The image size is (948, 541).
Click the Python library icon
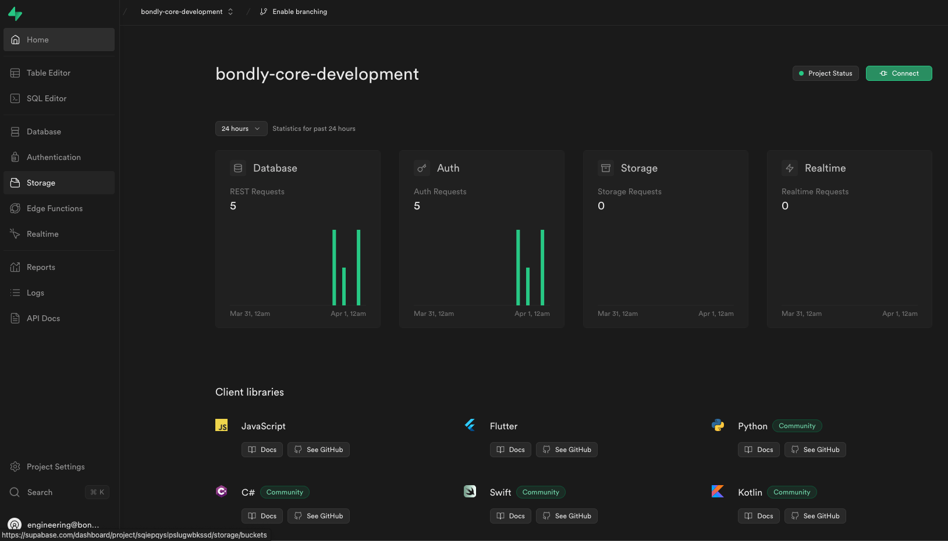(x=718, y=425)
